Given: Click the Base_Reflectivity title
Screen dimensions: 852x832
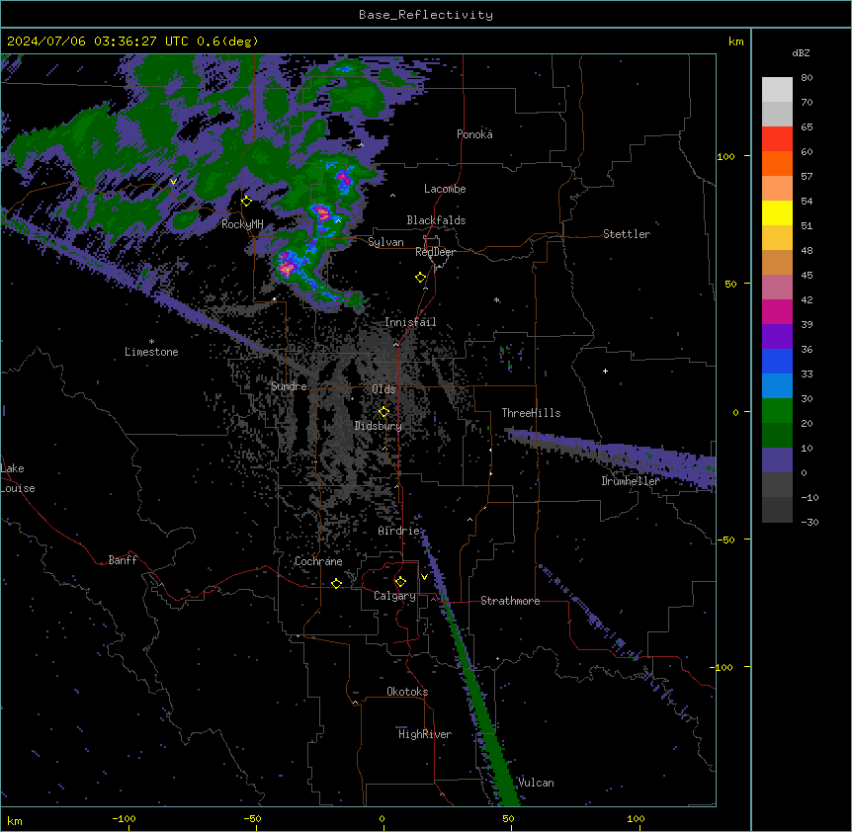Looking at the screenshot, I should [x=426, y=15].
